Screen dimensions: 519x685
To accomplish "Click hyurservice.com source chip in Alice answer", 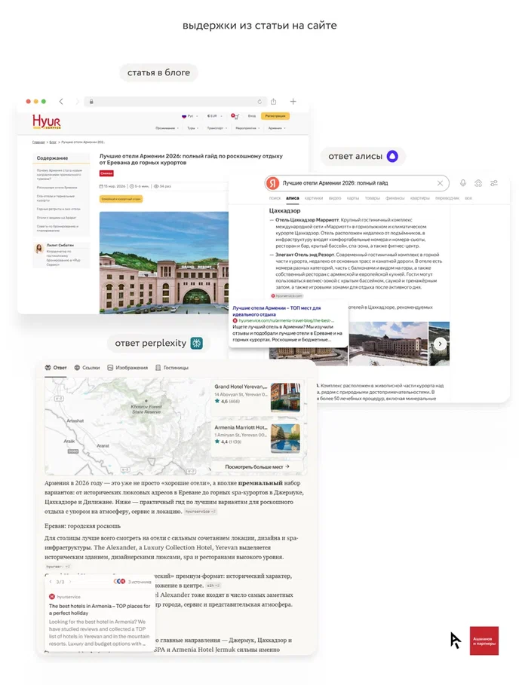I will pos(287,295).
